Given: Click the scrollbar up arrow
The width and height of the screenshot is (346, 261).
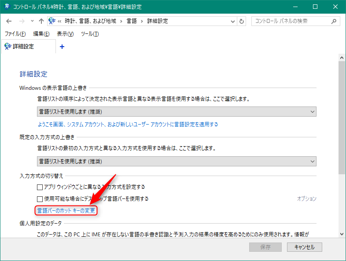Looking at the screenshot, I should [342, 58].
